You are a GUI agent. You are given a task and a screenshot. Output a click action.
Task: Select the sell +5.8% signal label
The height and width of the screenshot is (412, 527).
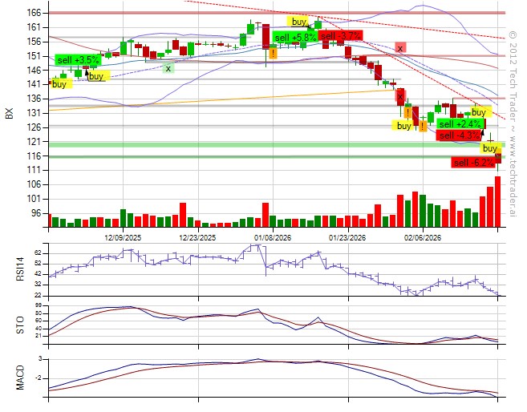tap(294, 38)
